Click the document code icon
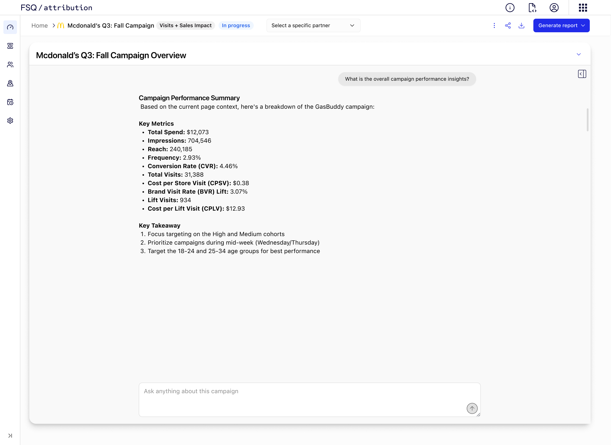The width and height of the screenshot is (611, 445). (532, 8)
